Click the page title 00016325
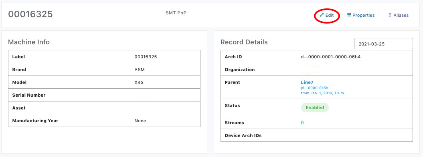 tap(30, 14)
